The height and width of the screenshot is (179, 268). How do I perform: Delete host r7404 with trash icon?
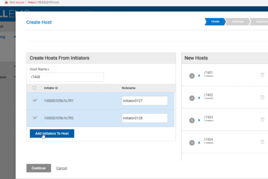262,142
